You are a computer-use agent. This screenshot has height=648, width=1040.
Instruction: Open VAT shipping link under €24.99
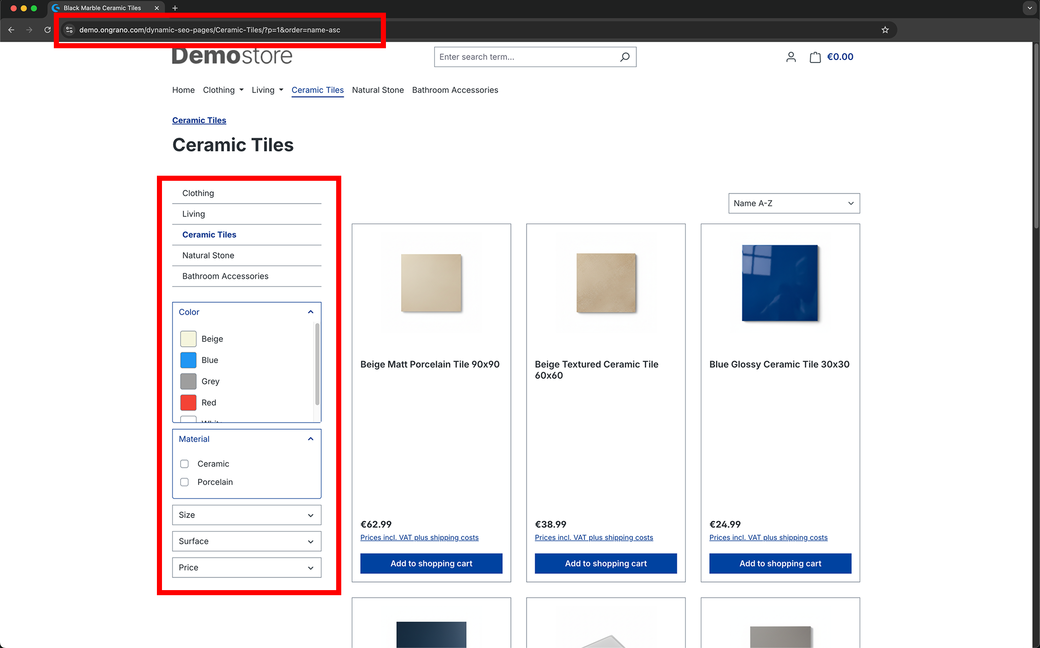(768, 537)
